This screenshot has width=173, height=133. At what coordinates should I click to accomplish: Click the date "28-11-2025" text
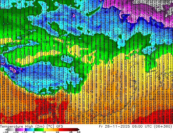pyautogui.click(x=117, y=126)
